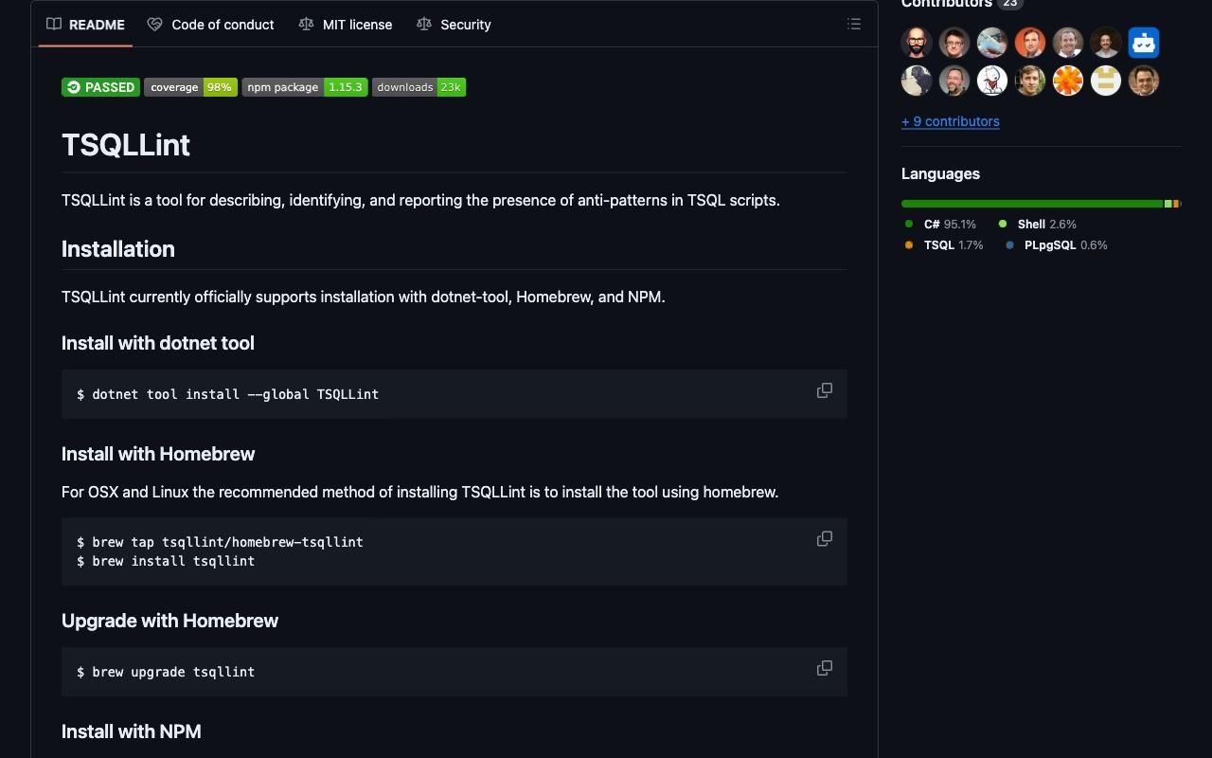1212x758 pixels.
Task: Open the orange-background contributor avatar
Action: 1030,43
